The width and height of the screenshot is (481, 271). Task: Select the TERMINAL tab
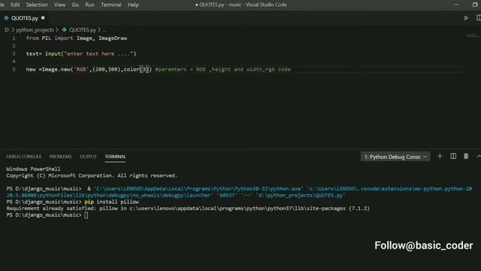click(115, 157)
